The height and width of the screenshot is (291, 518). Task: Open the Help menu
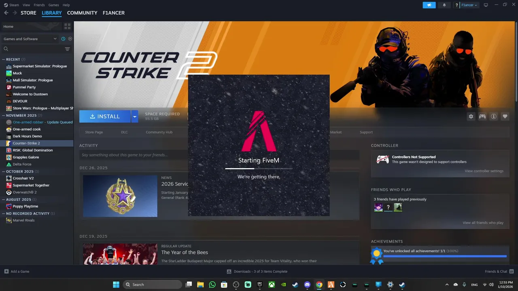(66, 5)
